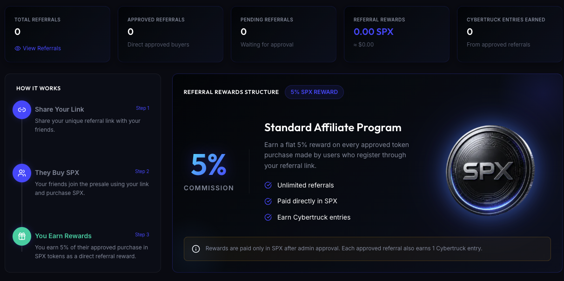Open the View Referrals link

pyautogui.click(x=38, y=48)
